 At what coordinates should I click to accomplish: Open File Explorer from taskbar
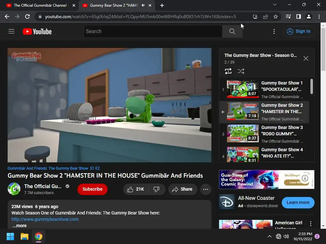click(x=24, y=236)
